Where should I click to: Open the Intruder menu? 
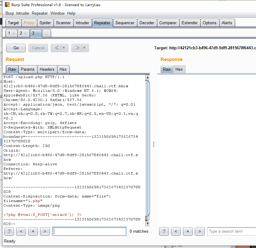[23, 13]
